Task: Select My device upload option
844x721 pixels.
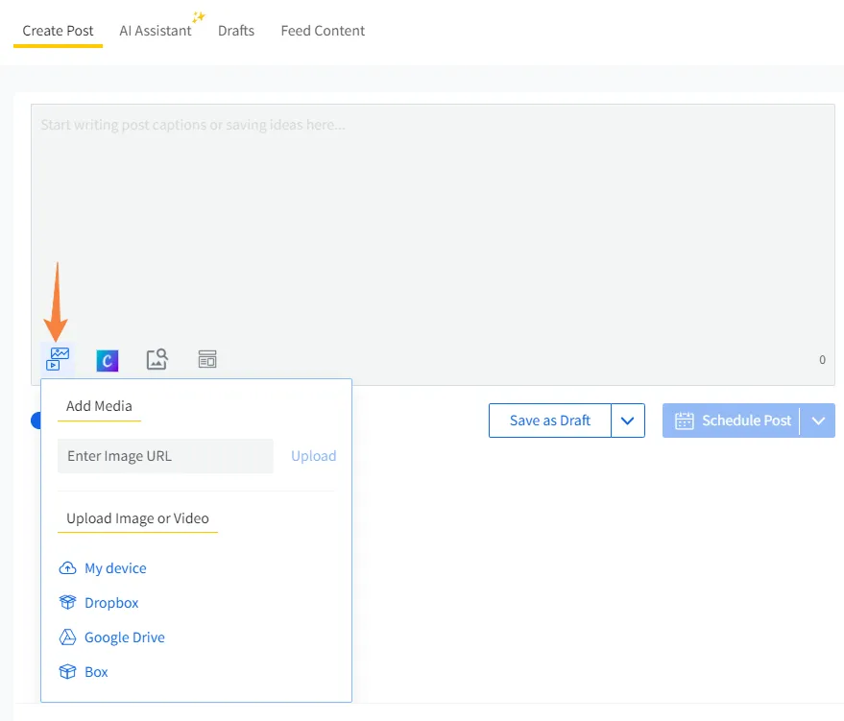Action: (x=113, y=567)
